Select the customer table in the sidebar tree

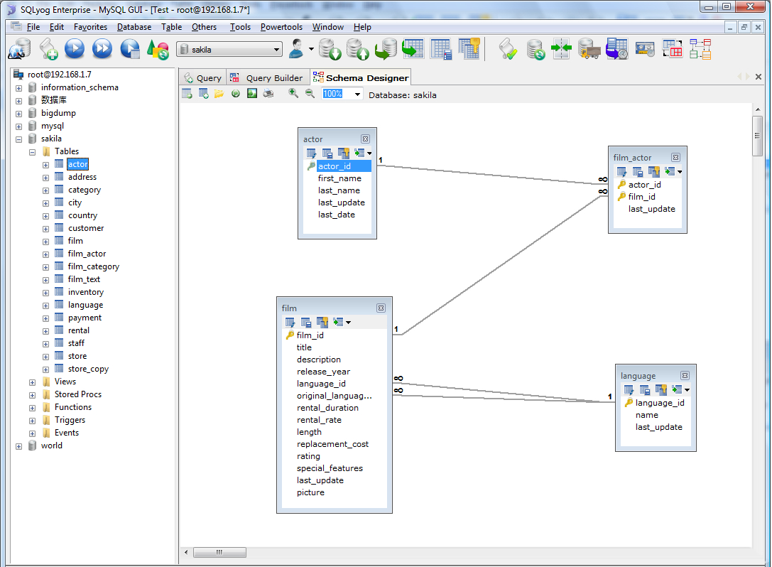pyautogui.click(x=85, y=227)
